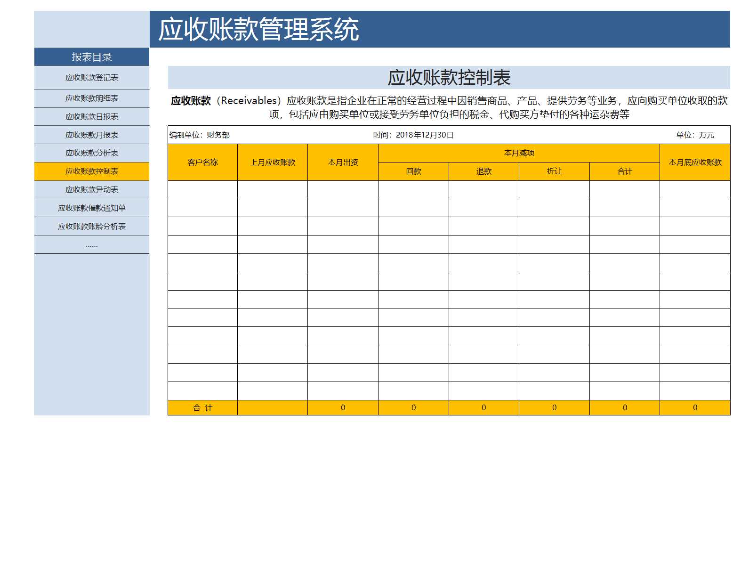Open 应收账款异动表 menu item

click(x=92, y=190)
